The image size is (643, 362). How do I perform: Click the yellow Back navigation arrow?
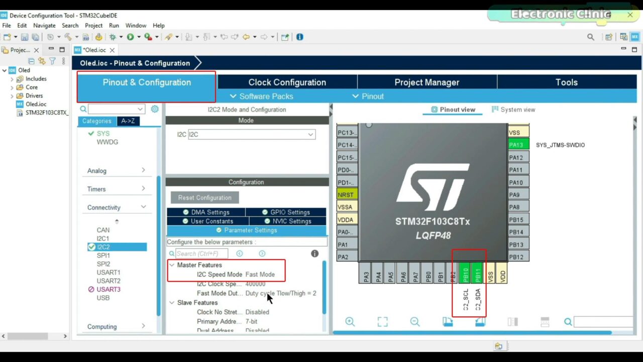(246, 37)
